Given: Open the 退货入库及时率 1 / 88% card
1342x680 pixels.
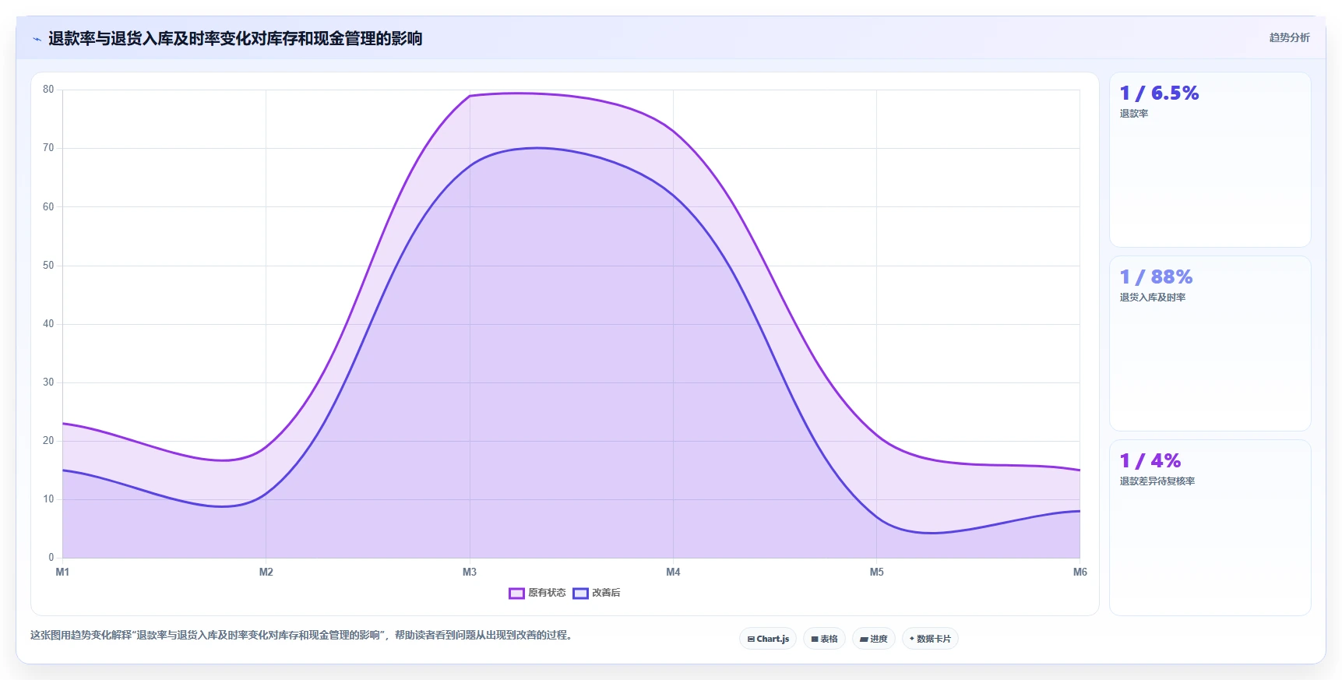Looking at the screenshot, I should (1210, 344).
